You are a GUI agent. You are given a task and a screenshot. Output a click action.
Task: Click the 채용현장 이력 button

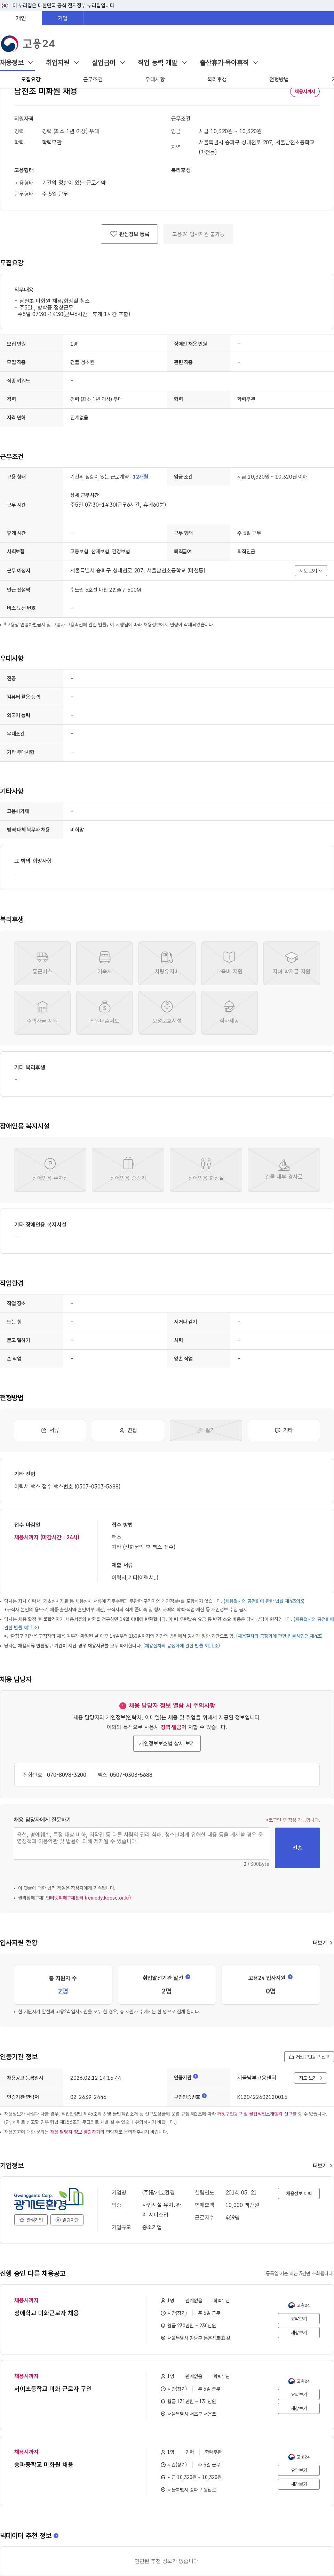(299, 2193)
